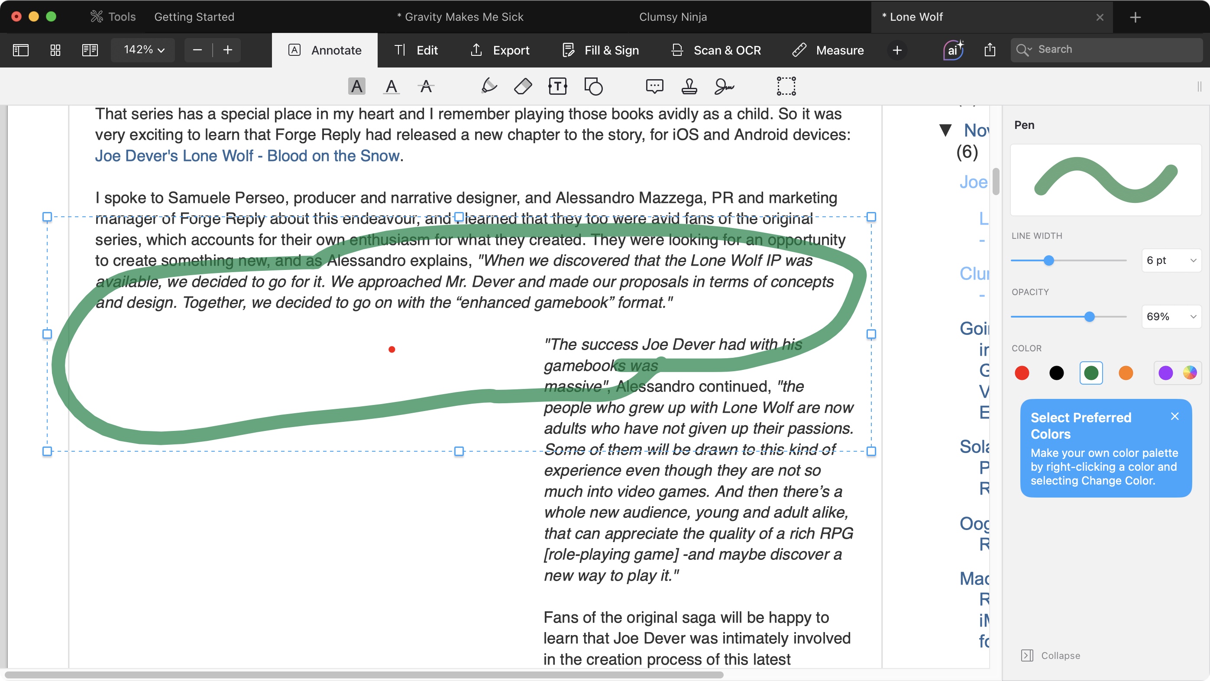Screen dimensions: 1210x681
Task: Close the Lone Wolf tab
Action: coord(1100,17)
